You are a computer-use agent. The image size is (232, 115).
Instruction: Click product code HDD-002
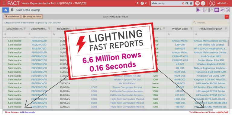coord(180,99)
